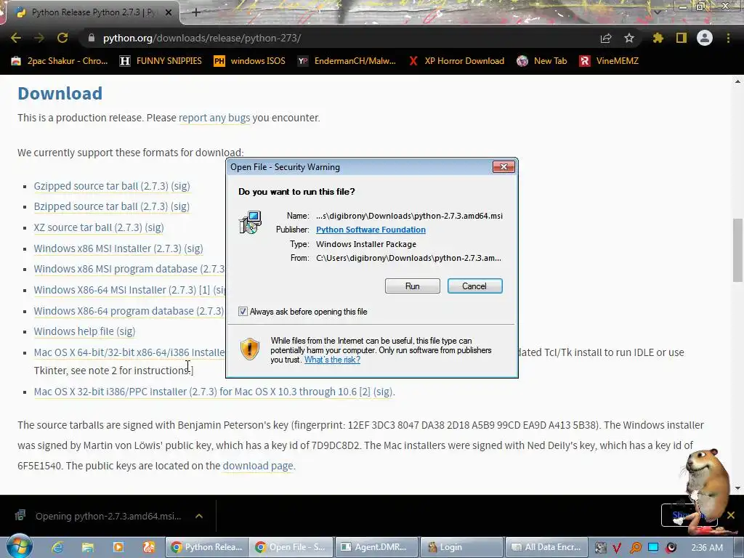The width and height of the screenshot is (744, 558).
Task: Open the Windows Start orb
Action: click(20, 546)
